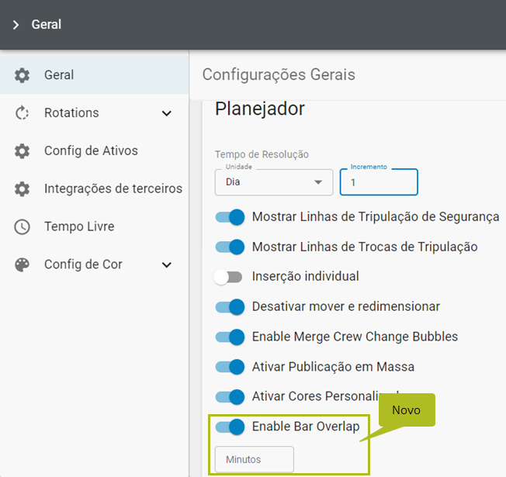
Task: Expand the Config de Cor chevron
Action: click(x=167, y=264)
